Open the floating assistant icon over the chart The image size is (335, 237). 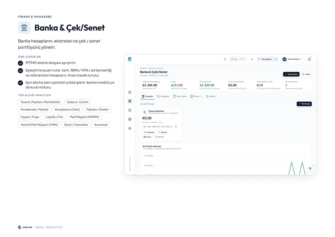tap(310, 168)
